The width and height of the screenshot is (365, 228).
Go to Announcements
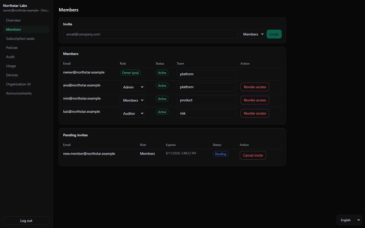tap(26, 93)
